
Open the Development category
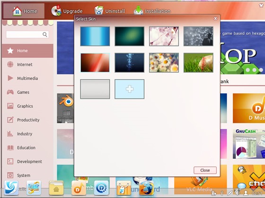pos(28,161)
